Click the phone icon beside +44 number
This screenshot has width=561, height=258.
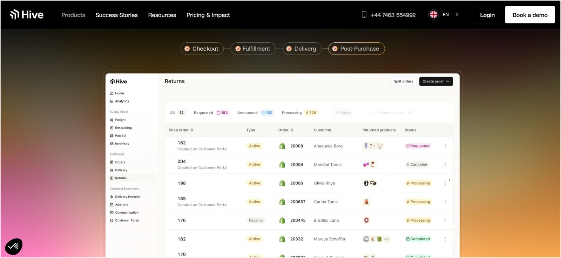[x=364, y=15]
